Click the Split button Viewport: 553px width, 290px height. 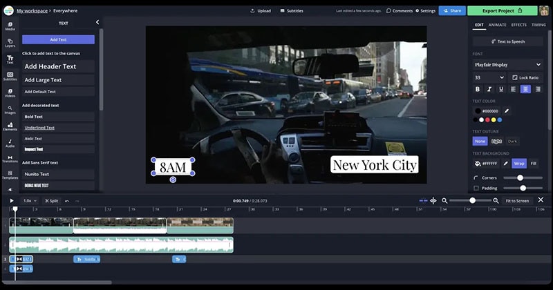coord(51,201)
